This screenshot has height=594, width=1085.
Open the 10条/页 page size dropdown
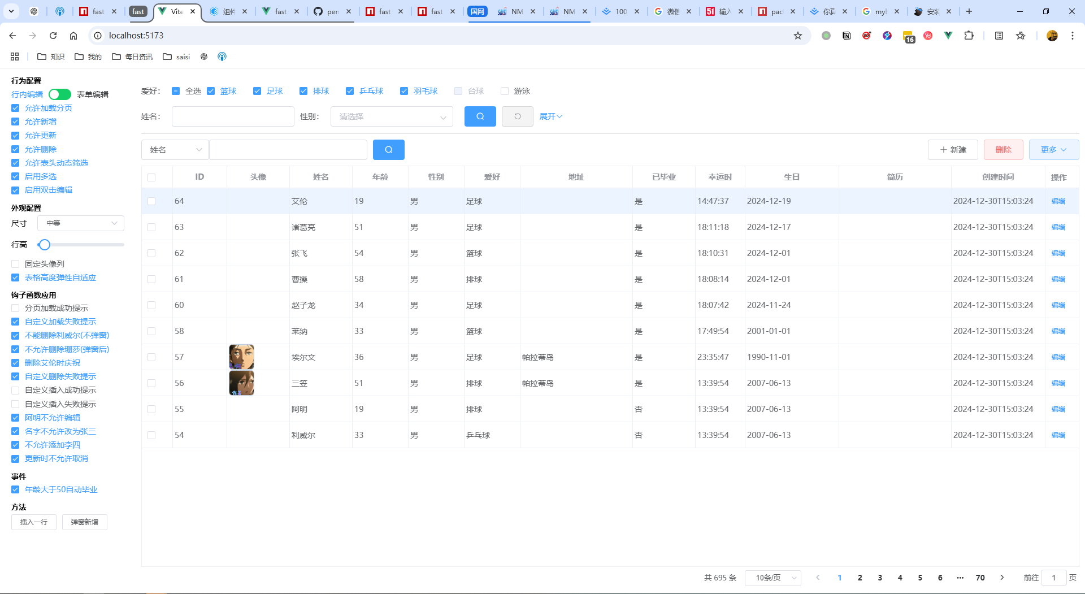click(772, 578)
